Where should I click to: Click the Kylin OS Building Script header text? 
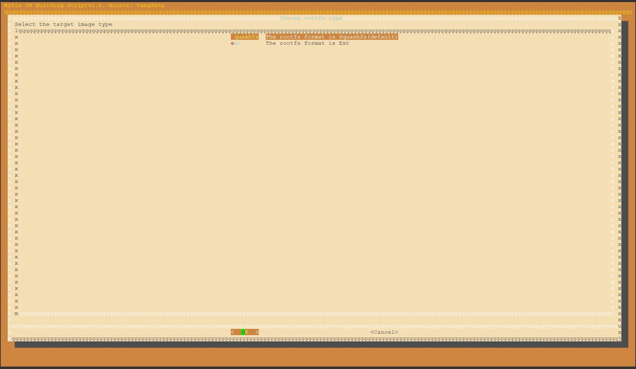point(84,6)
